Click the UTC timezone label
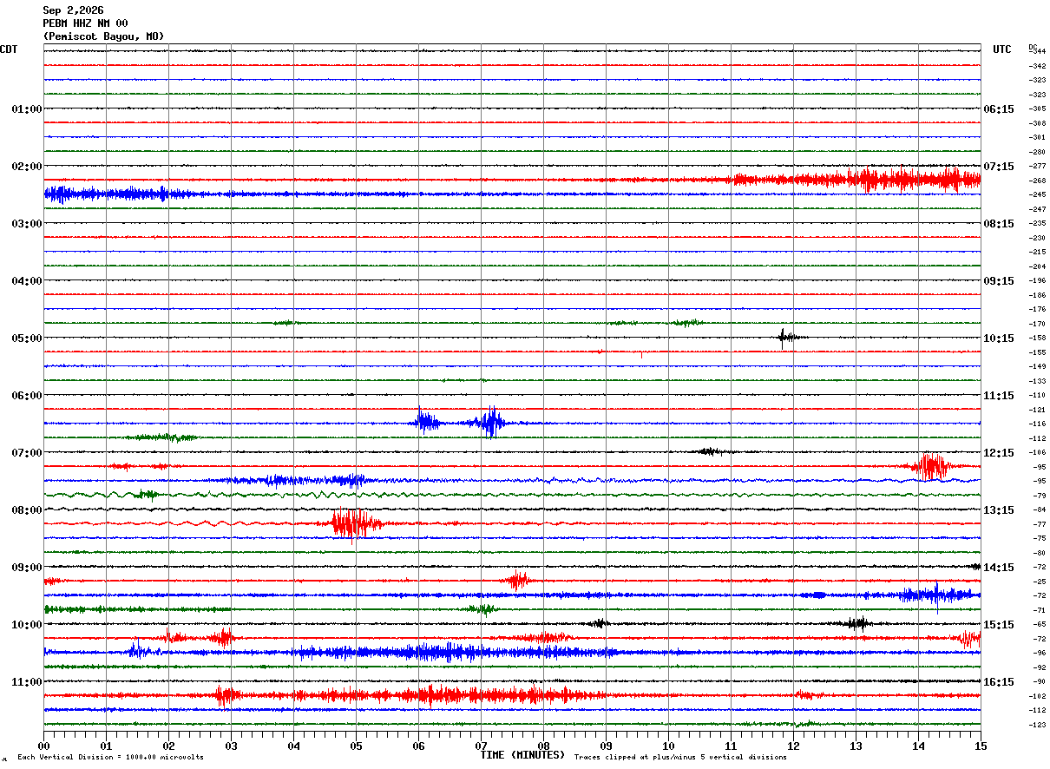The image size is (1050, 769). pyautogui.click(x=1002, y=49)
